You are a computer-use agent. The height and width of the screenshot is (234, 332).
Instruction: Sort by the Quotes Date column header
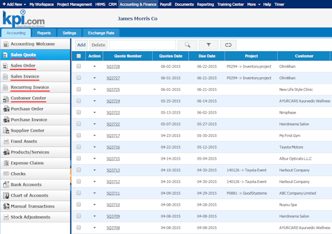(x=170, y=56)
